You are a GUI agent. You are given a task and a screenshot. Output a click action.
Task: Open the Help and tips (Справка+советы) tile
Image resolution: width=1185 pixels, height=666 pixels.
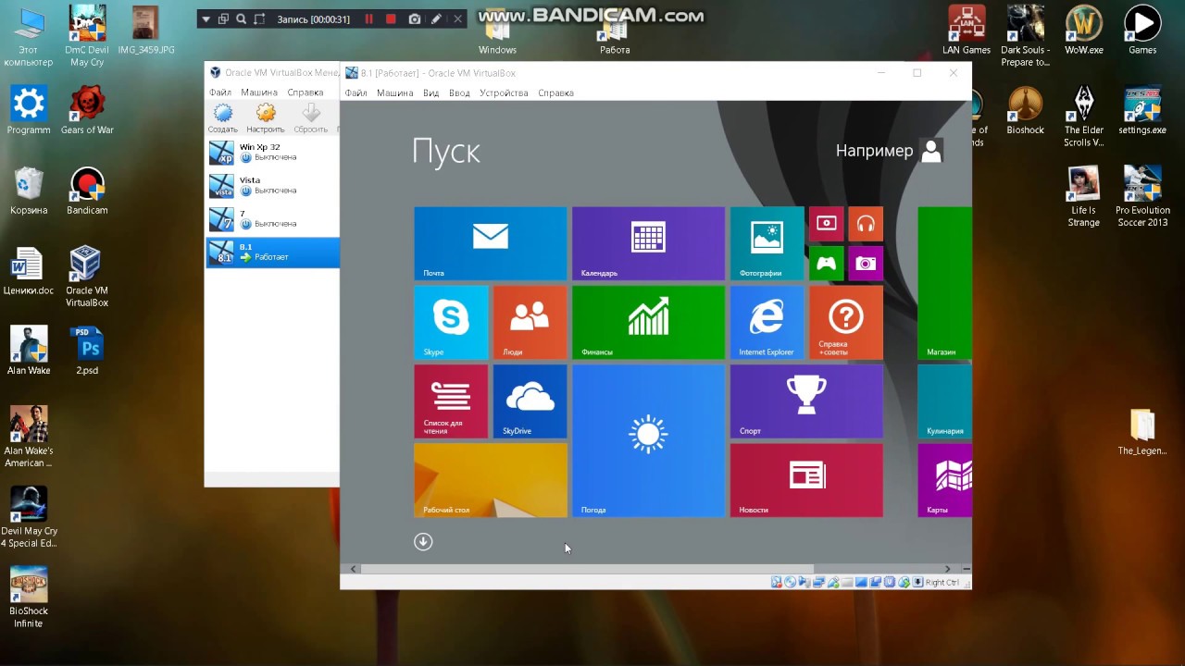[846, 322]
